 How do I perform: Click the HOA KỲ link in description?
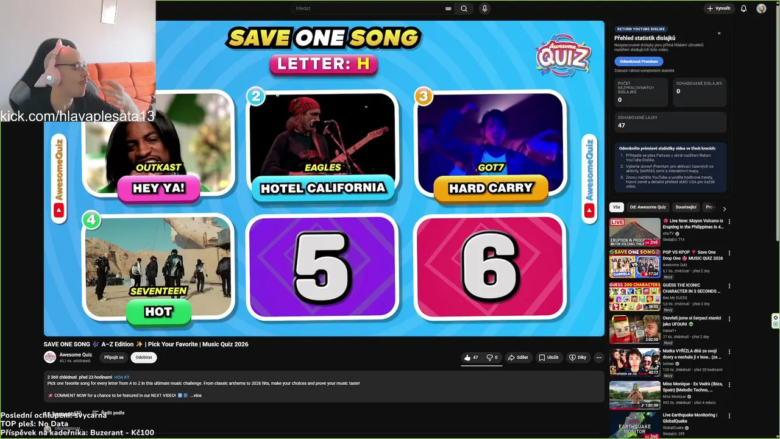point(122,377)
